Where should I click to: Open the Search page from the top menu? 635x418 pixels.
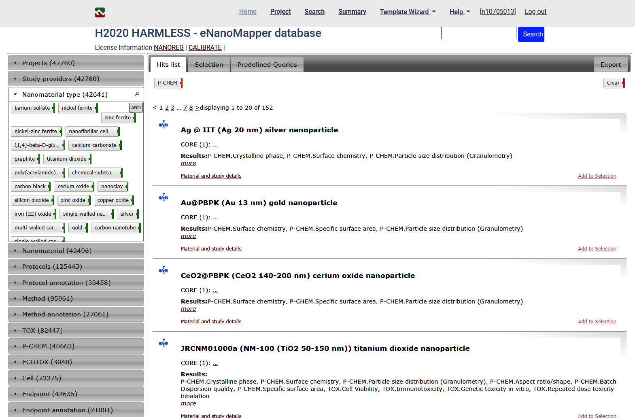(x=314, y=11)
